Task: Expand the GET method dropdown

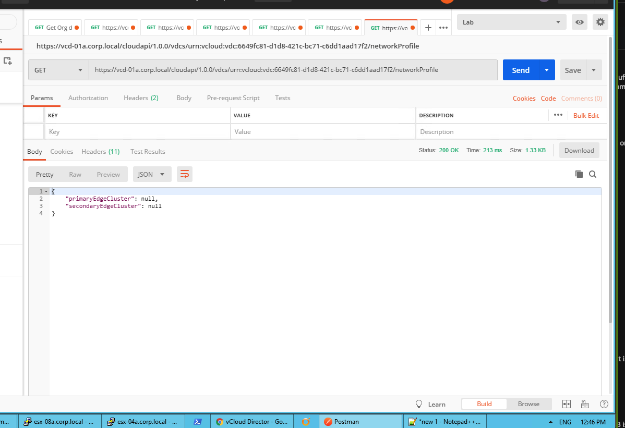Action: [58, 70]
